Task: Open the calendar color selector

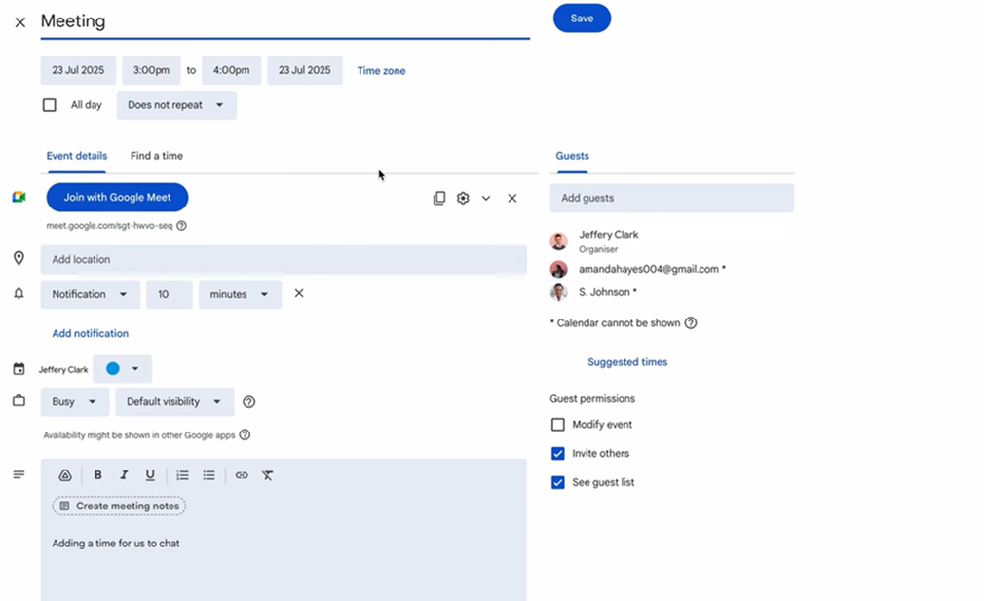Action: (x=123, y=369)
